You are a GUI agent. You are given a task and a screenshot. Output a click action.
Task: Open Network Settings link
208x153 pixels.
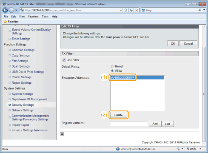23,110
